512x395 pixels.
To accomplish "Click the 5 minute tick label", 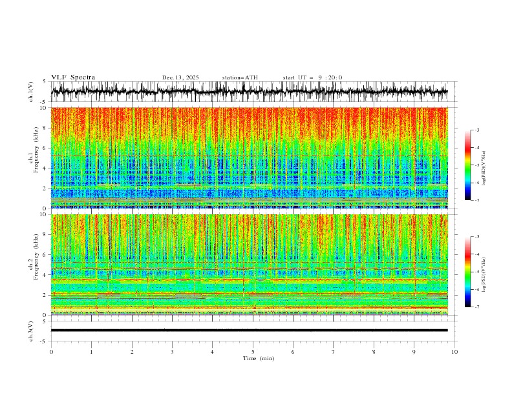I will pos(253,352).
